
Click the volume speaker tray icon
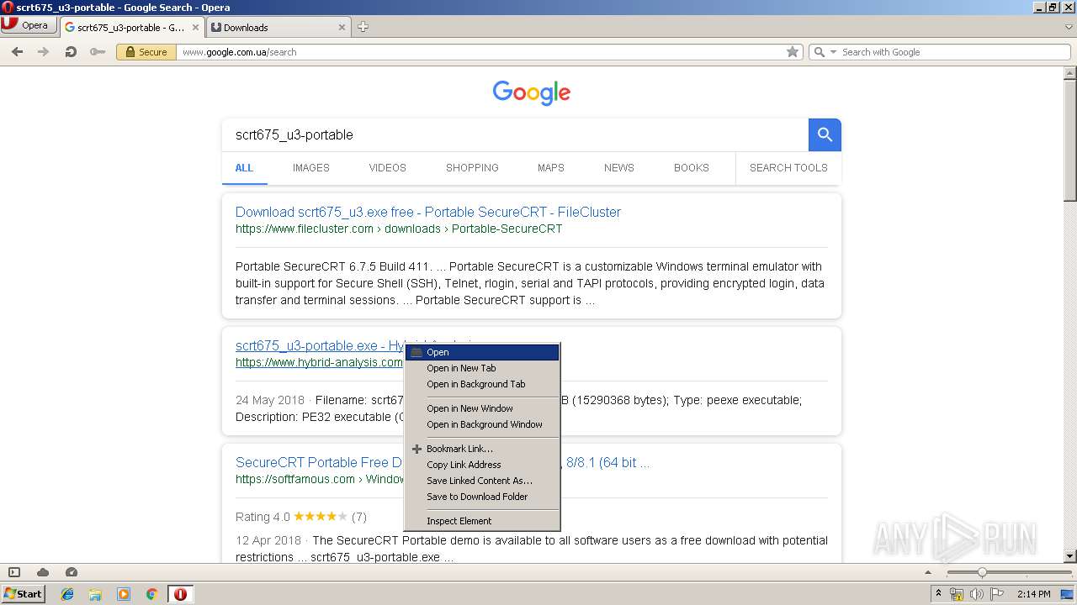pos(976,594)
